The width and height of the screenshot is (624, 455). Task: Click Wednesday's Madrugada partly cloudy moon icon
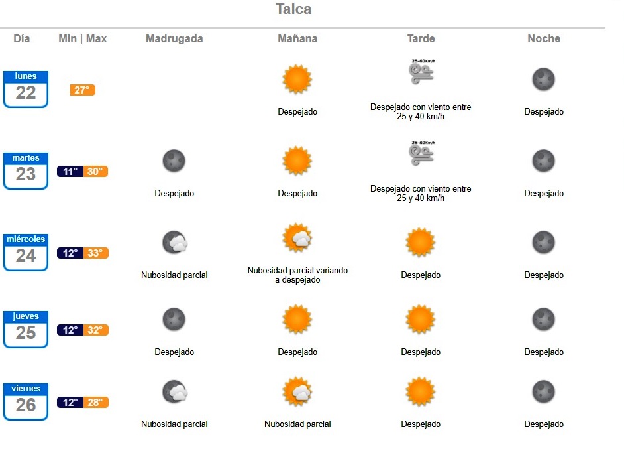(x=175, y=243)
